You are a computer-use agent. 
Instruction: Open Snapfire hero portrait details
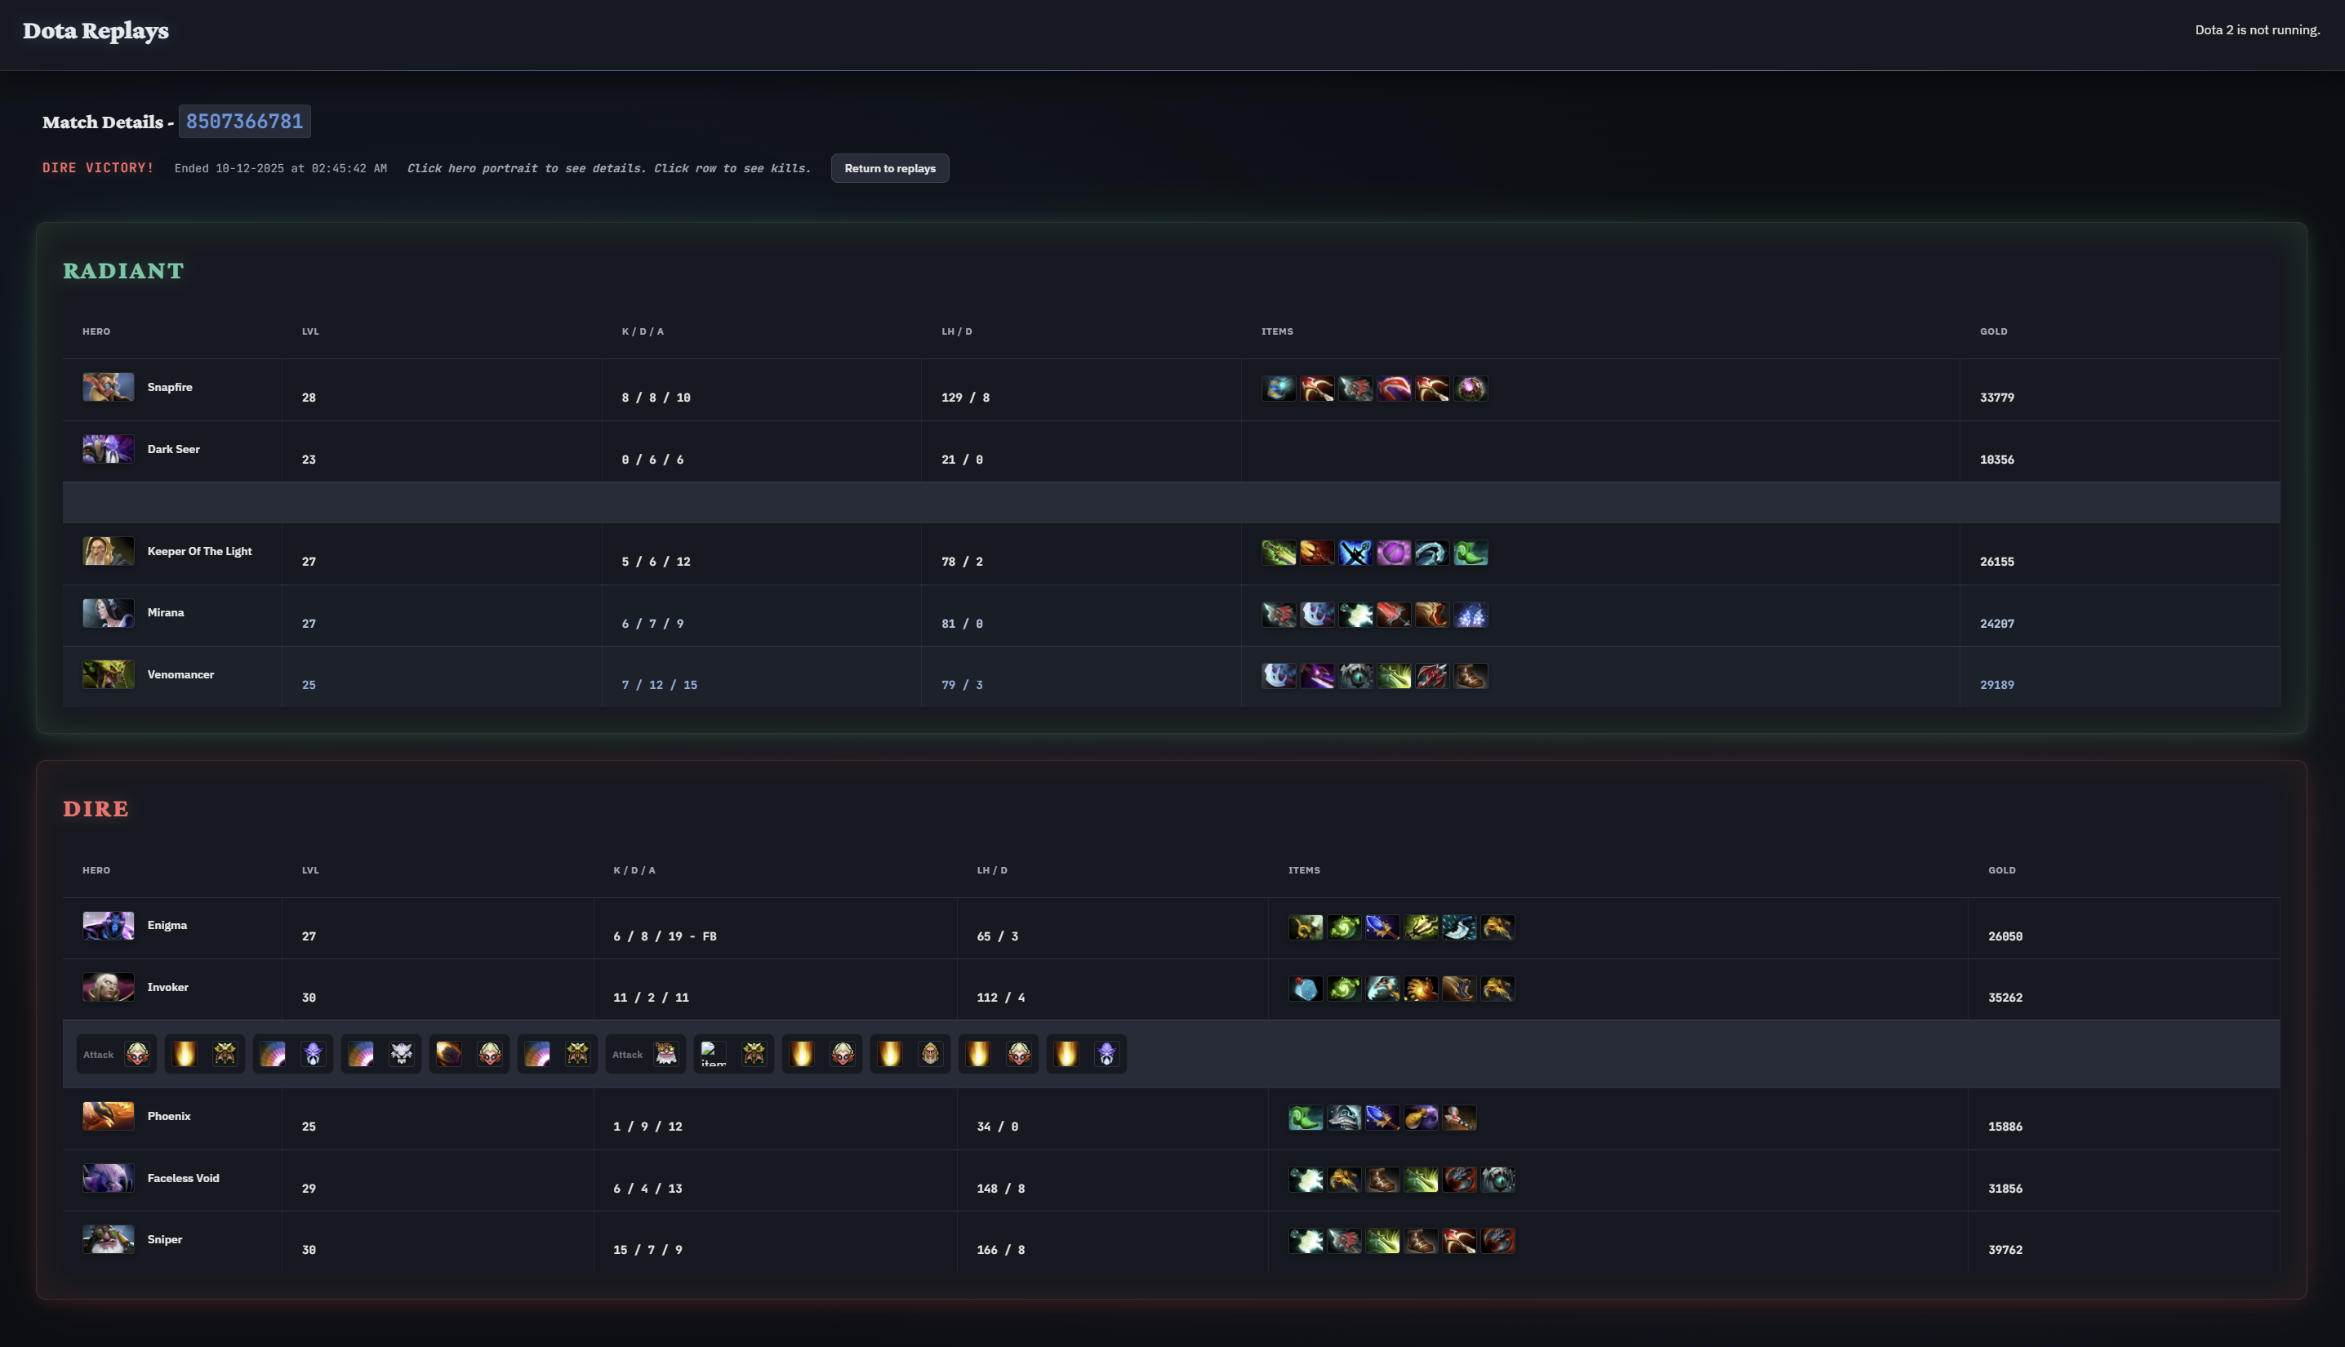tap(109, 387)
